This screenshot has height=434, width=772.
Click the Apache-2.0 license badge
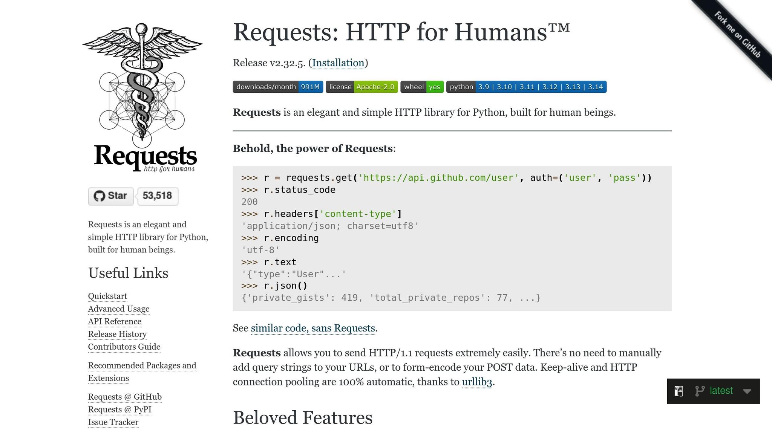[362, 87]
